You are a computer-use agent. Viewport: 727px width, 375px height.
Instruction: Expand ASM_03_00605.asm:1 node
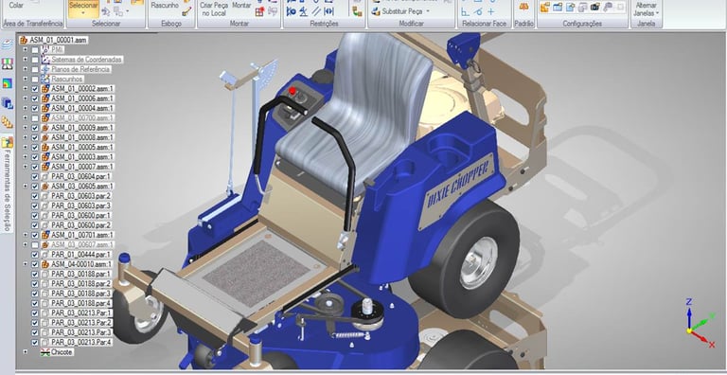click(x=26, y=187)
